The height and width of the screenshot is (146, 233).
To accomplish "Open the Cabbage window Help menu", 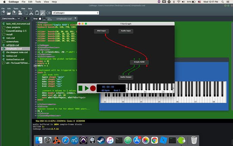I will click(x=30, y=8).
